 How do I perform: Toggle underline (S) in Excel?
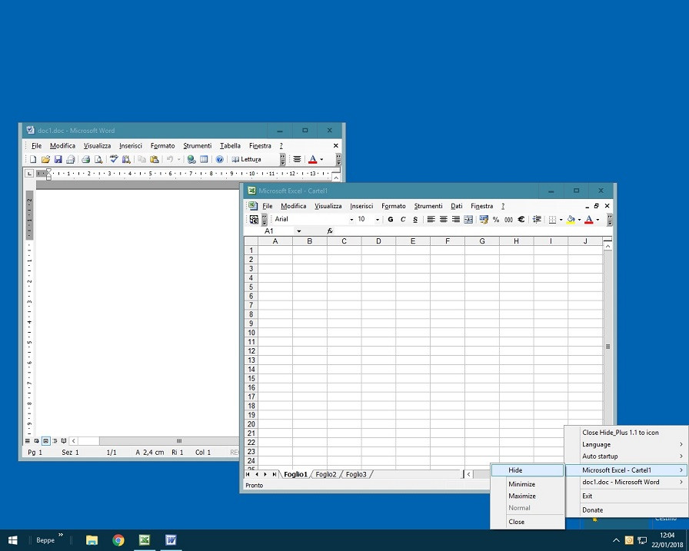(x=415, y=220)
